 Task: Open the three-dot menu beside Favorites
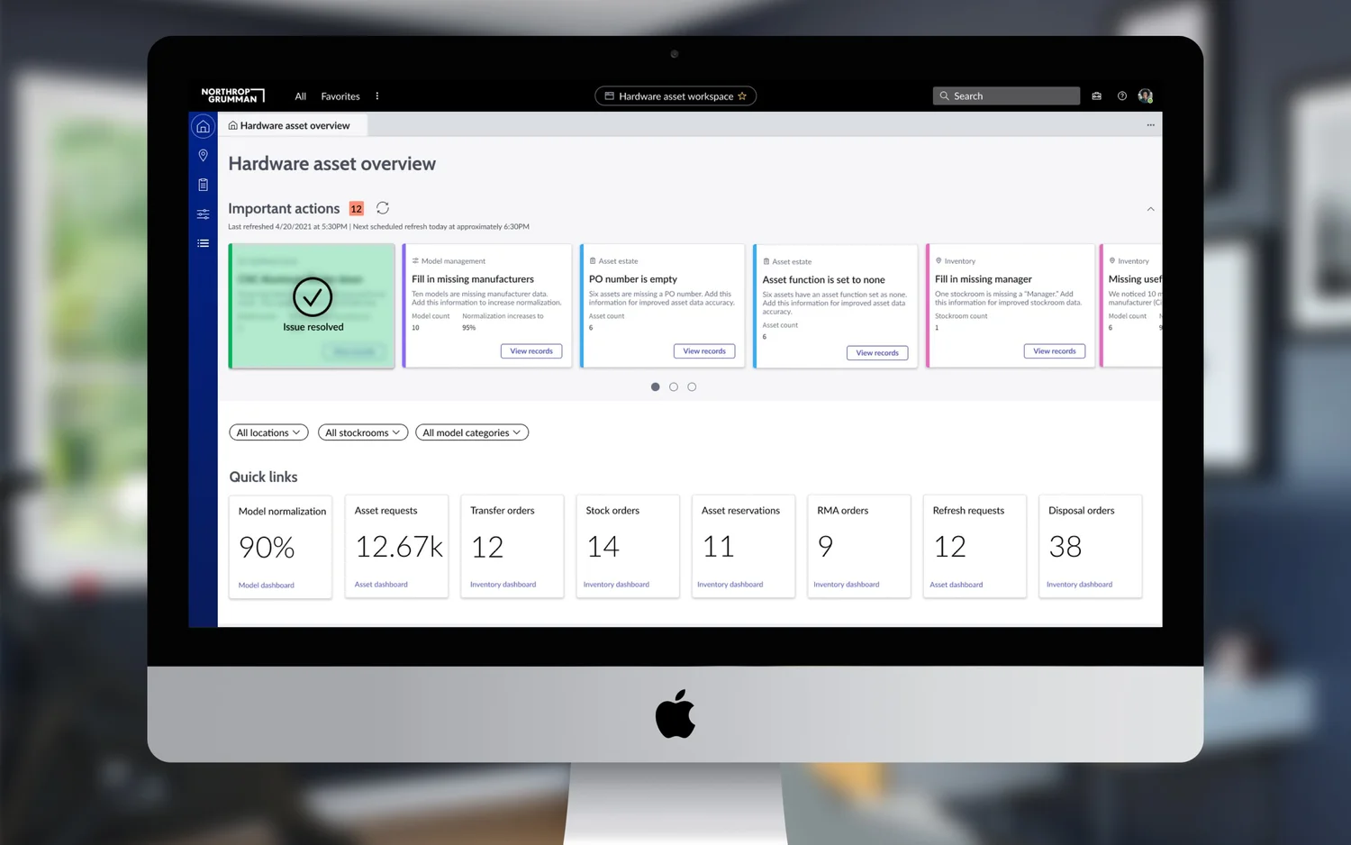(x=376, y=96)
